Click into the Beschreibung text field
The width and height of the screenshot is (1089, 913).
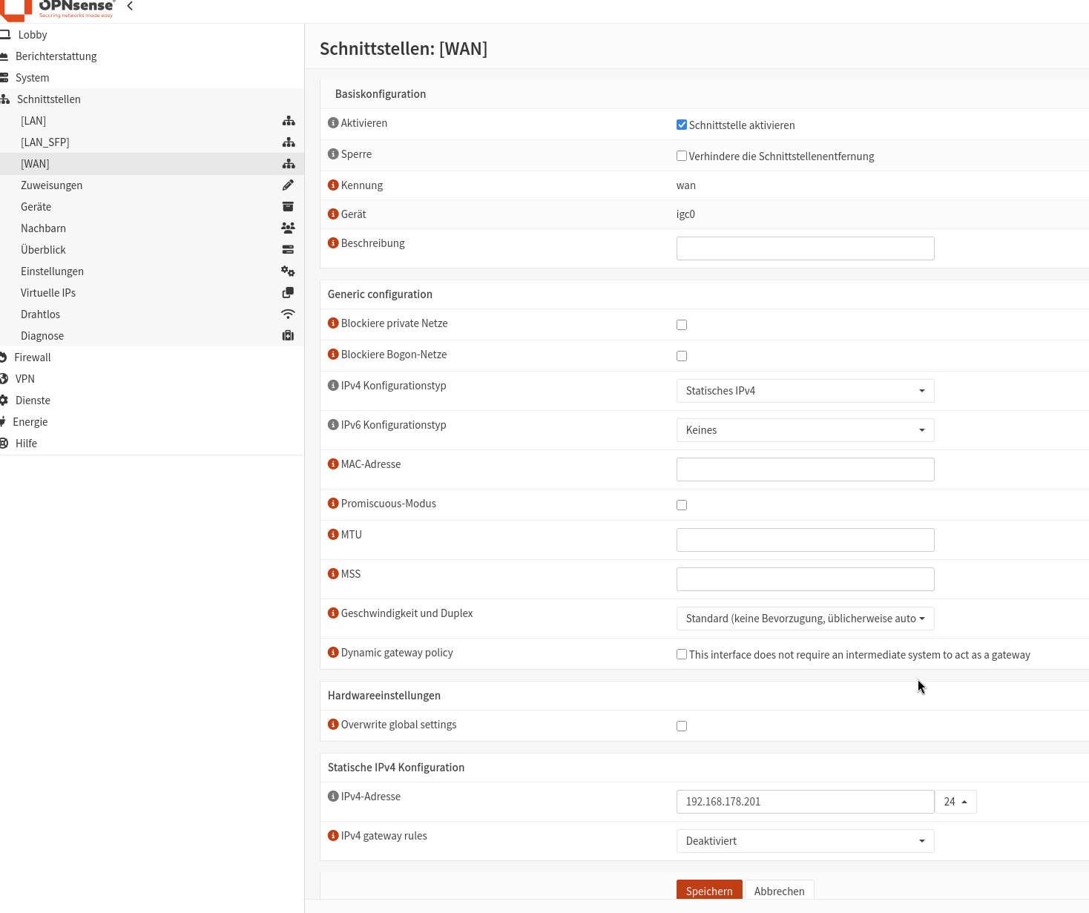tap(805, 248)
